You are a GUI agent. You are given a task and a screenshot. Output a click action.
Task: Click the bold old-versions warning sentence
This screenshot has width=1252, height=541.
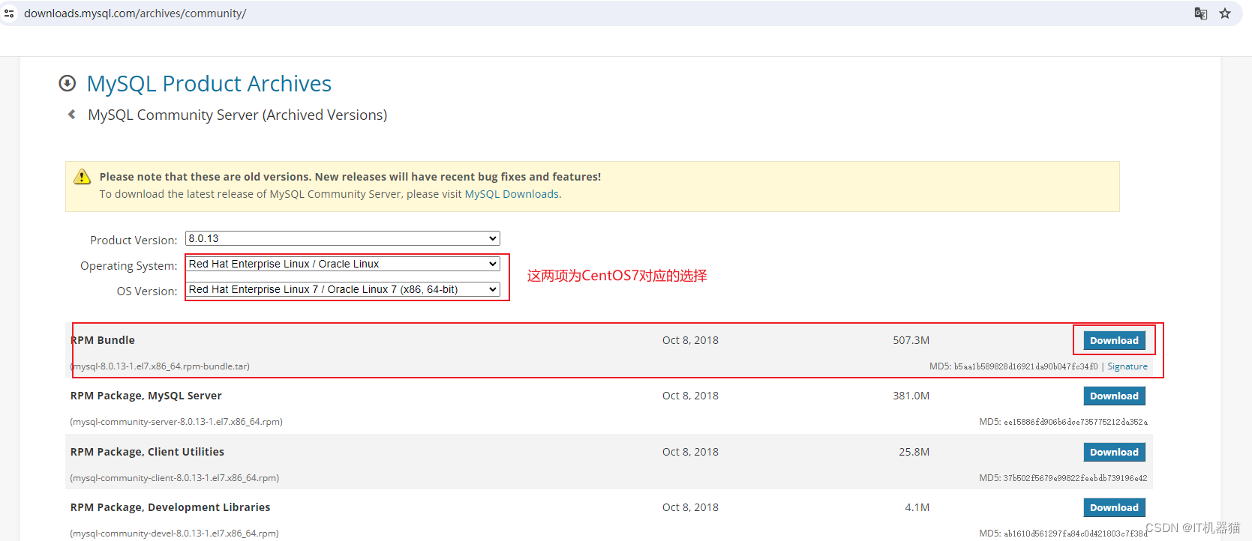click(x=350, y=177)
